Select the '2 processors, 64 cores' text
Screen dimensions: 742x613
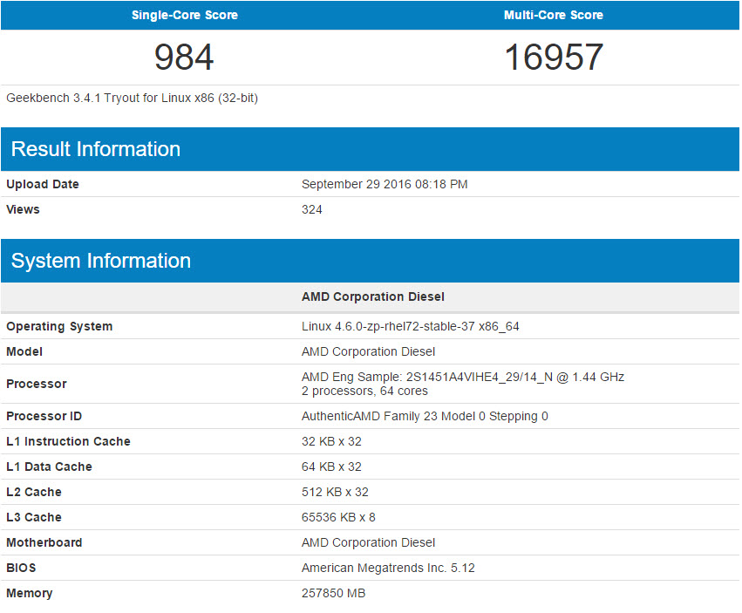(364, 391)
